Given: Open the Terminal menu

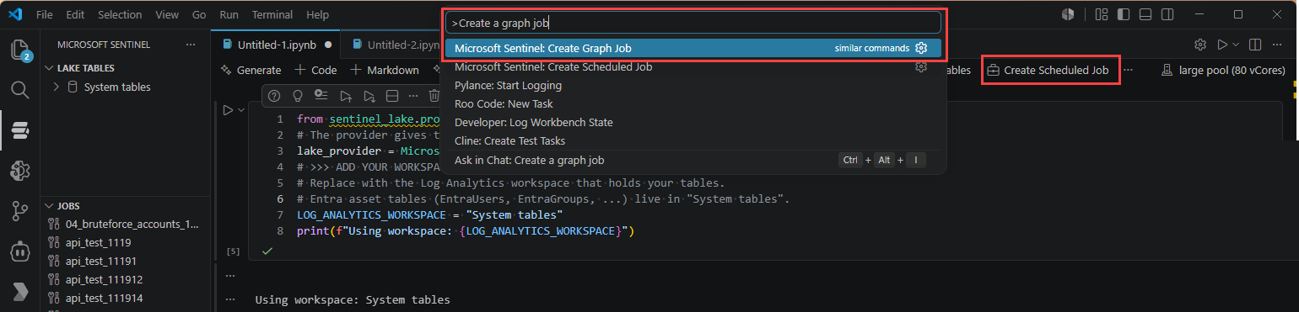Looking at the screenshot, I should point(272,14).
